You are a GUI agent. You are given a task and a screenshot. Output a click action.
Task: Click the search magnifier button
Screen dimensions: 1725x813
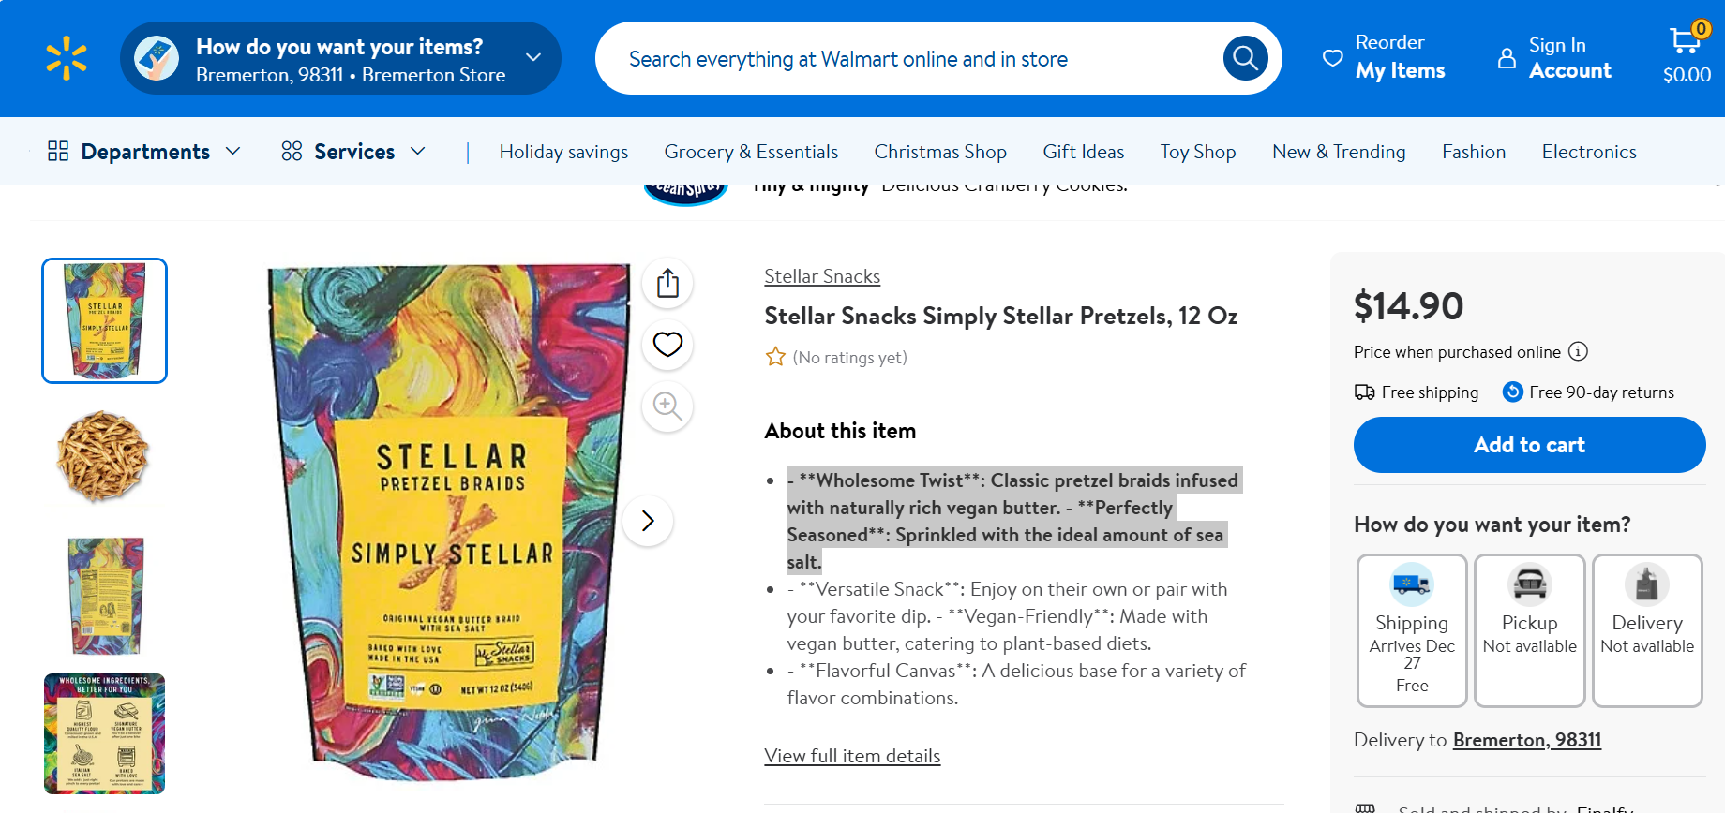click(1245, 59)
